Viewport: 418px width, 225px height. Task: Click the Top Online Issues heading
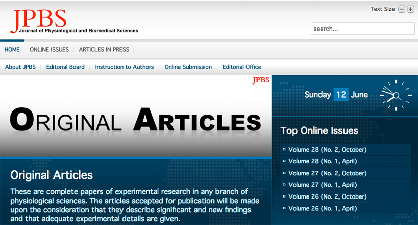[x=319, y=131]
